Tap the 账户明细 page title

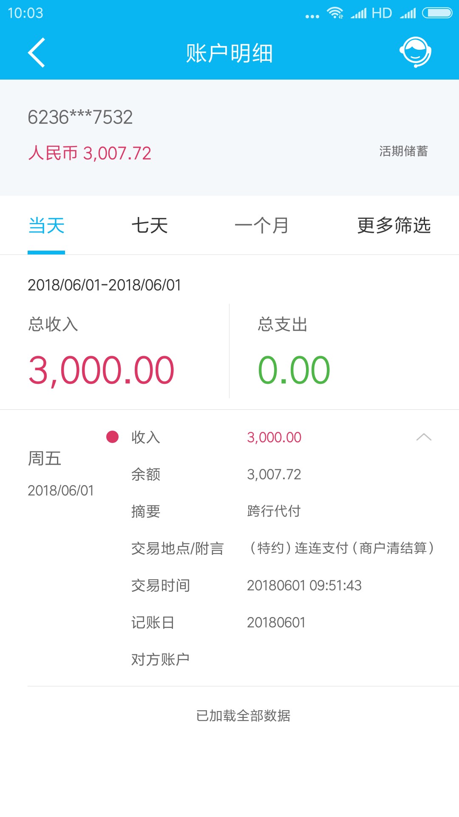(x=229, y=54)
